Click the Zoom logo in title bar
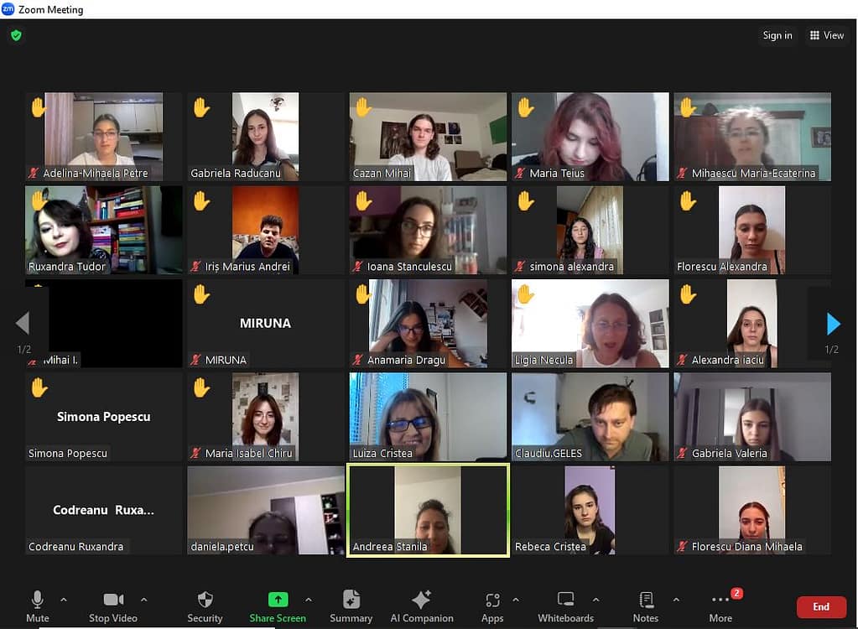Viewport: 858px width, 629px height. pyautogui.click(x=8, y=8)
